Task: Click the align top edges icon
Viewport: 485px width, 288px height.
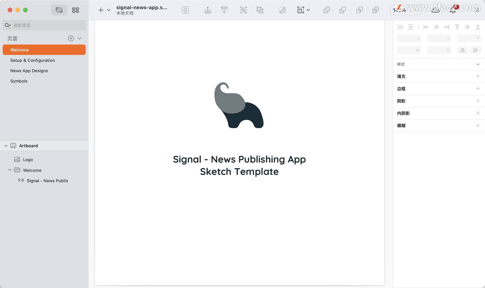Action: 457,27
